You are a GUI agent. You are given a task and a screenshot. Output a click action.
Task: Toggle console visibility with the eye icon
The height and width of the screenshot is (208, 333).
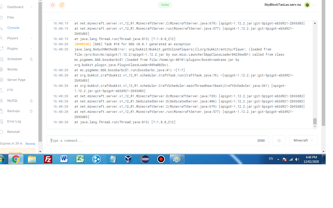[279, 140]
